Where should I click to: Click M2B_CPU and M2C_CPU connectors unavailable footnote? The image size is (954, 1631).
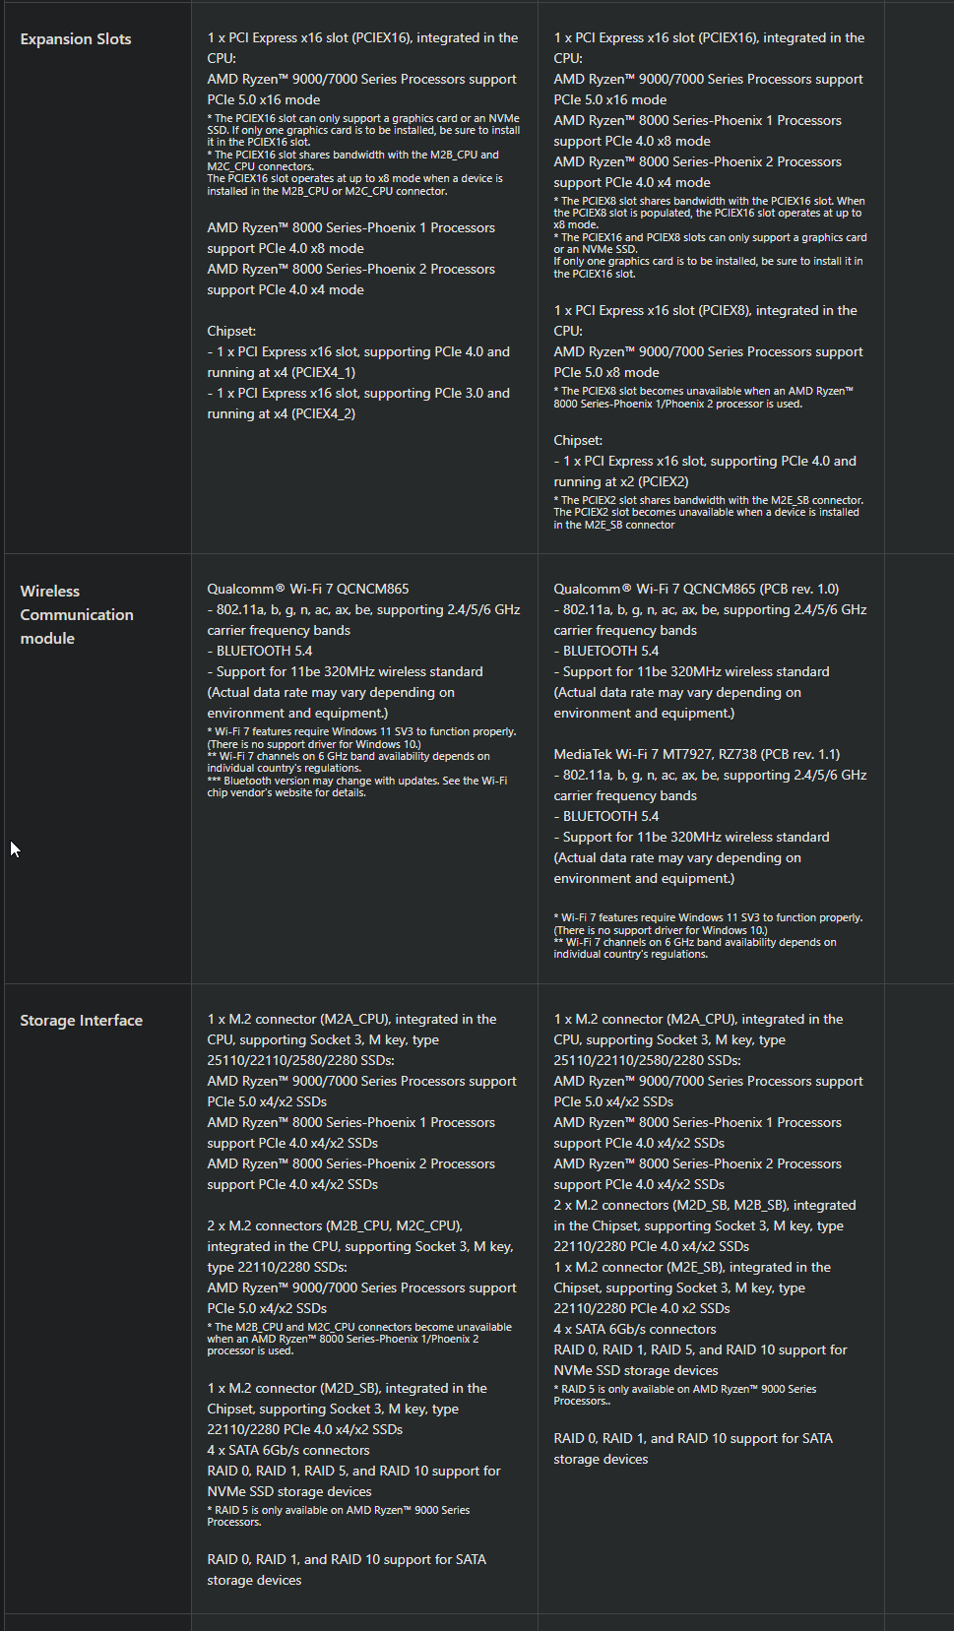[358, 1339]
